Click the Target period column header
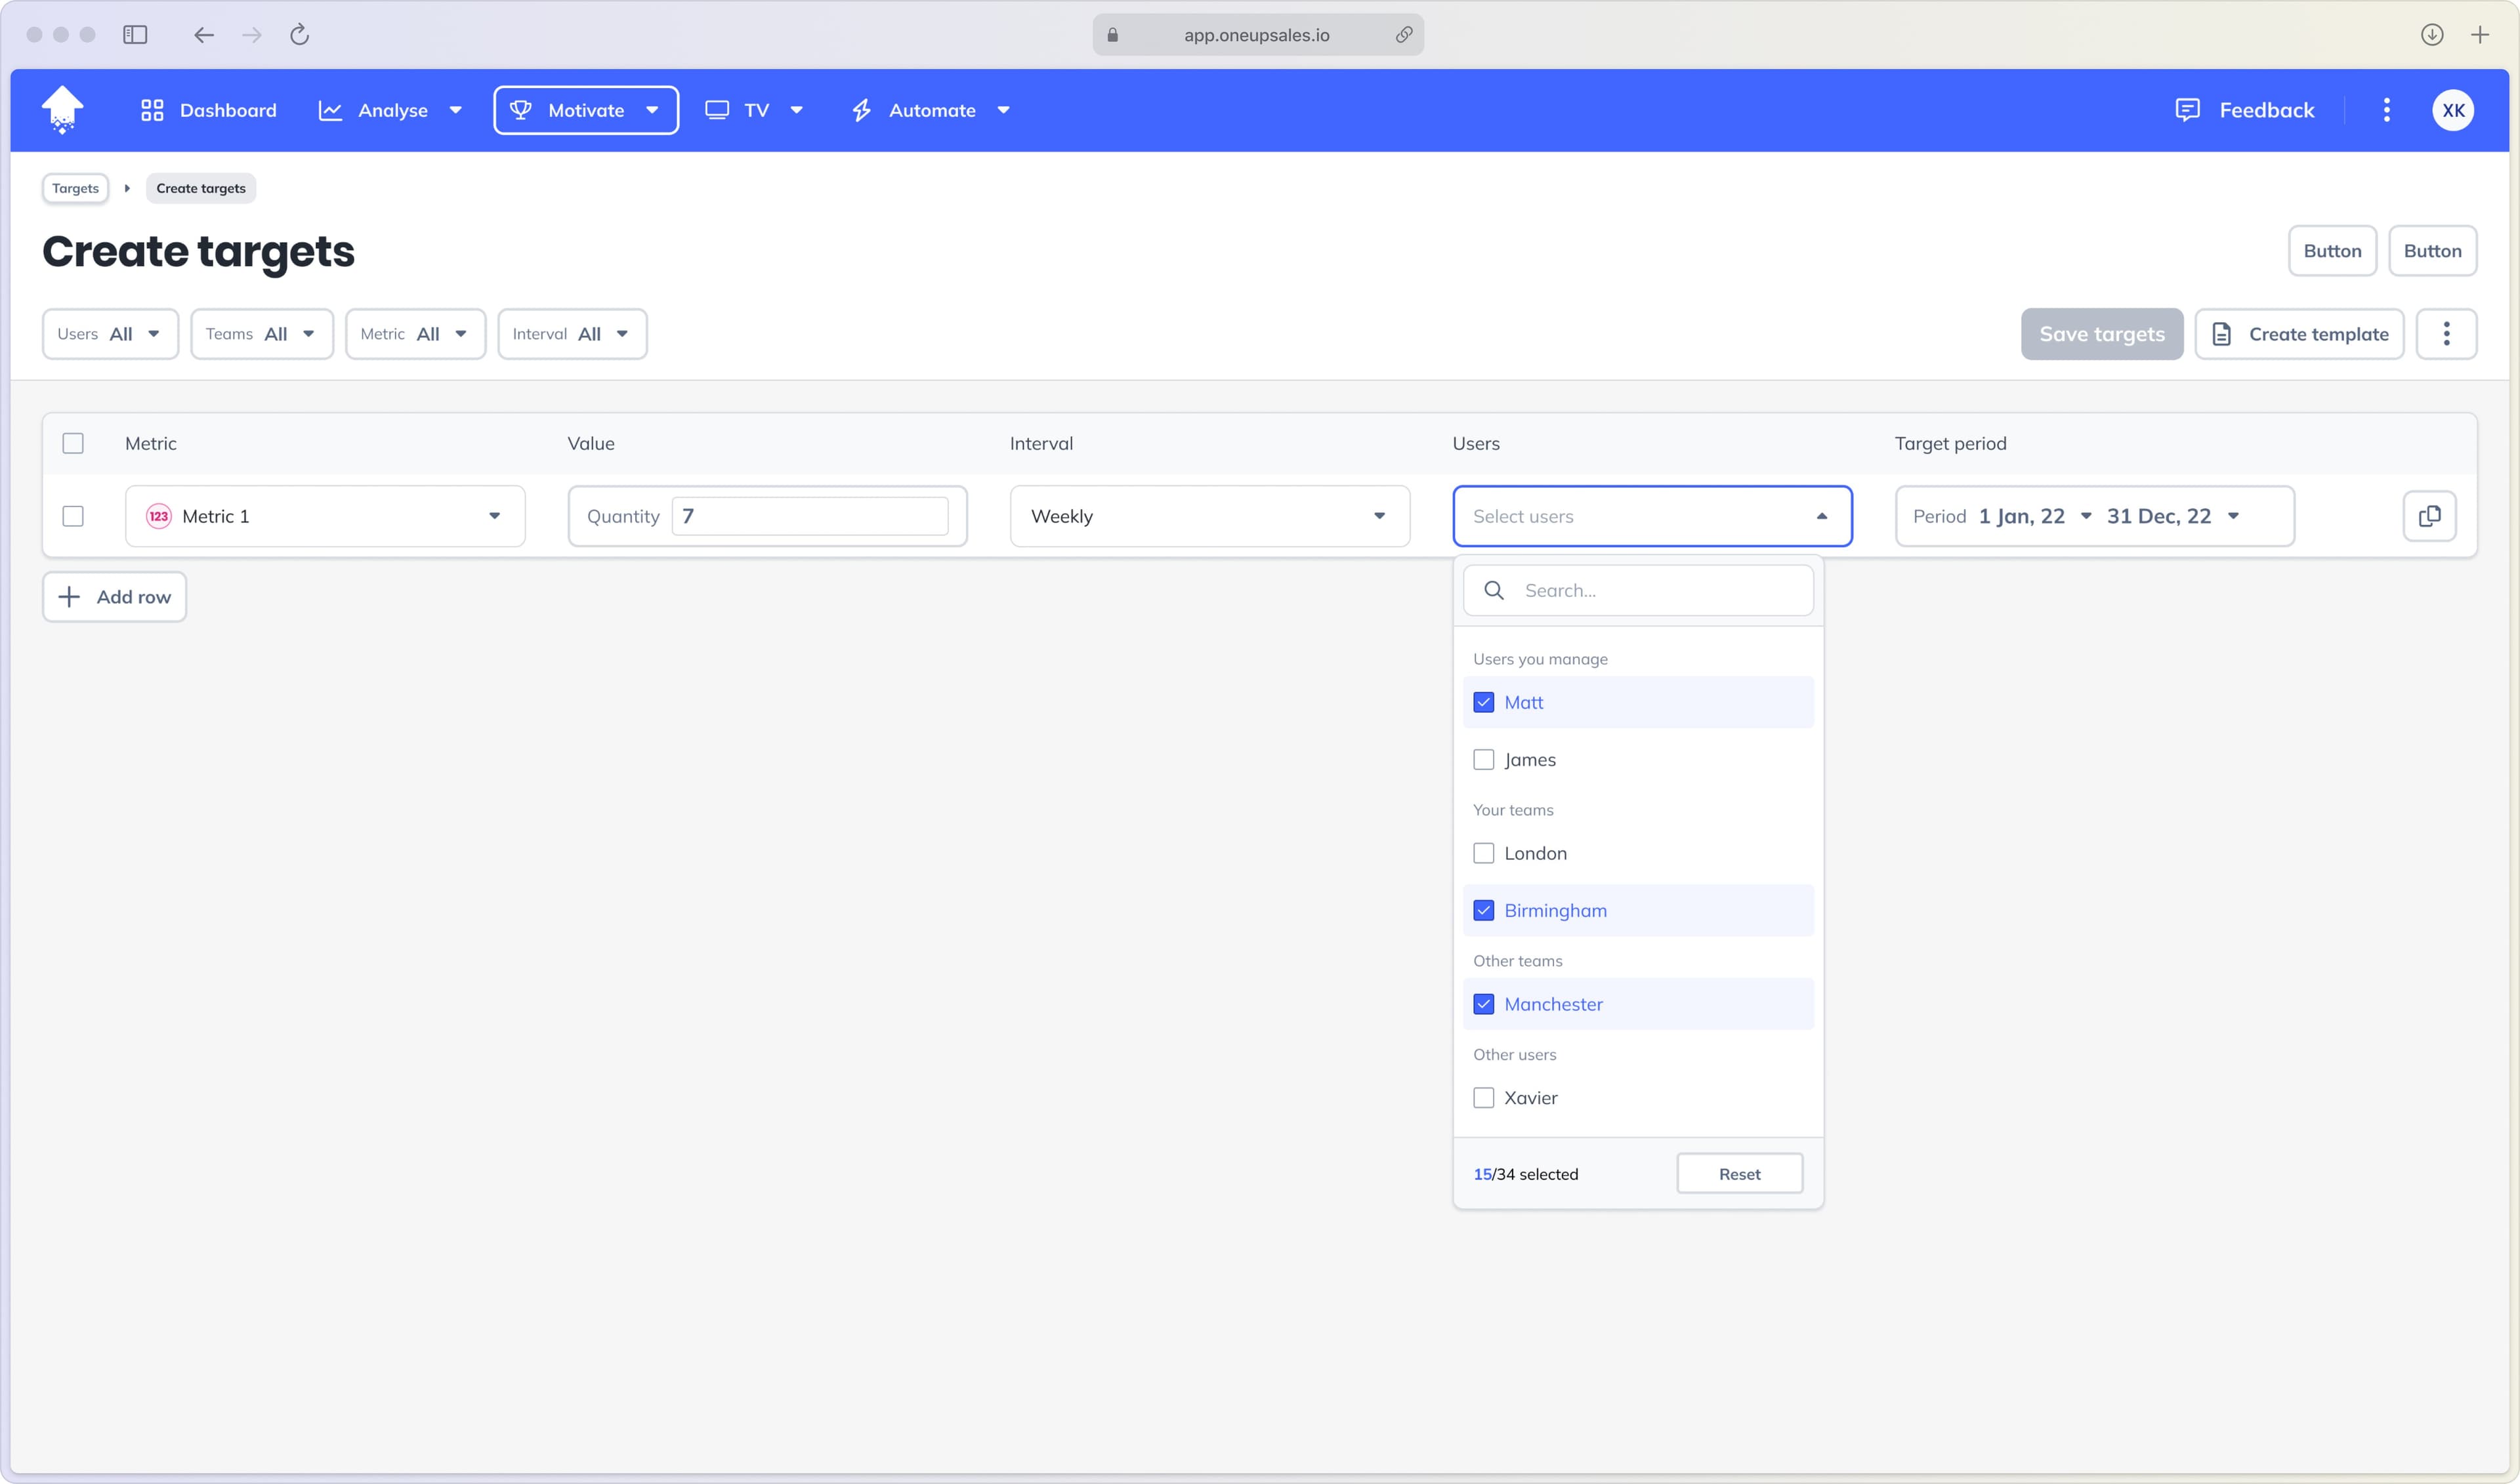Image resolution: width=2520 pixels, height=1484 pixels. [x=1950, y=443]
